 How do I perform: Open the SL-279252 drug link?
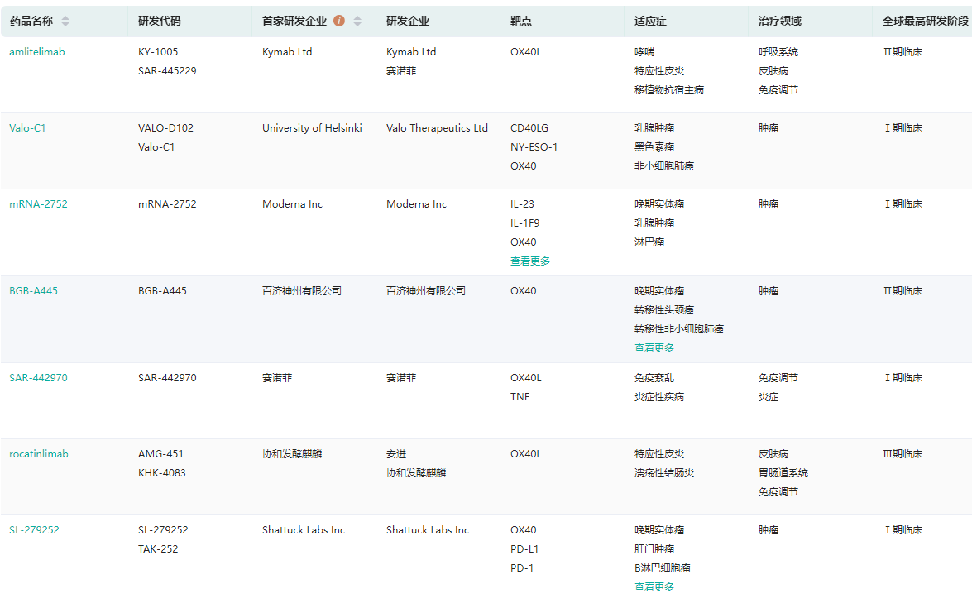pyautogui.click(x=34, y=530)
